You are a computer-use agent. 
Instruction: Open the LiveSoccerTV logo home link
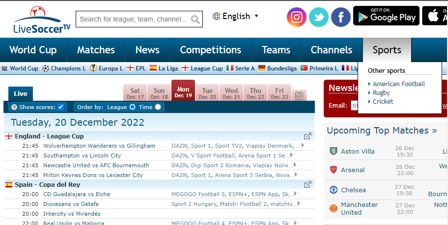point(42,19)
